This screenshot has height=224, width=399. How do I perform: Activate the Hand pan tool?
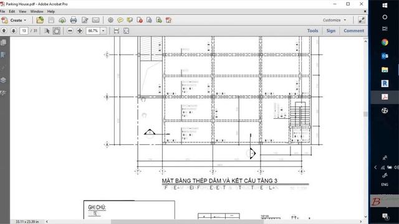pos(57,30)
